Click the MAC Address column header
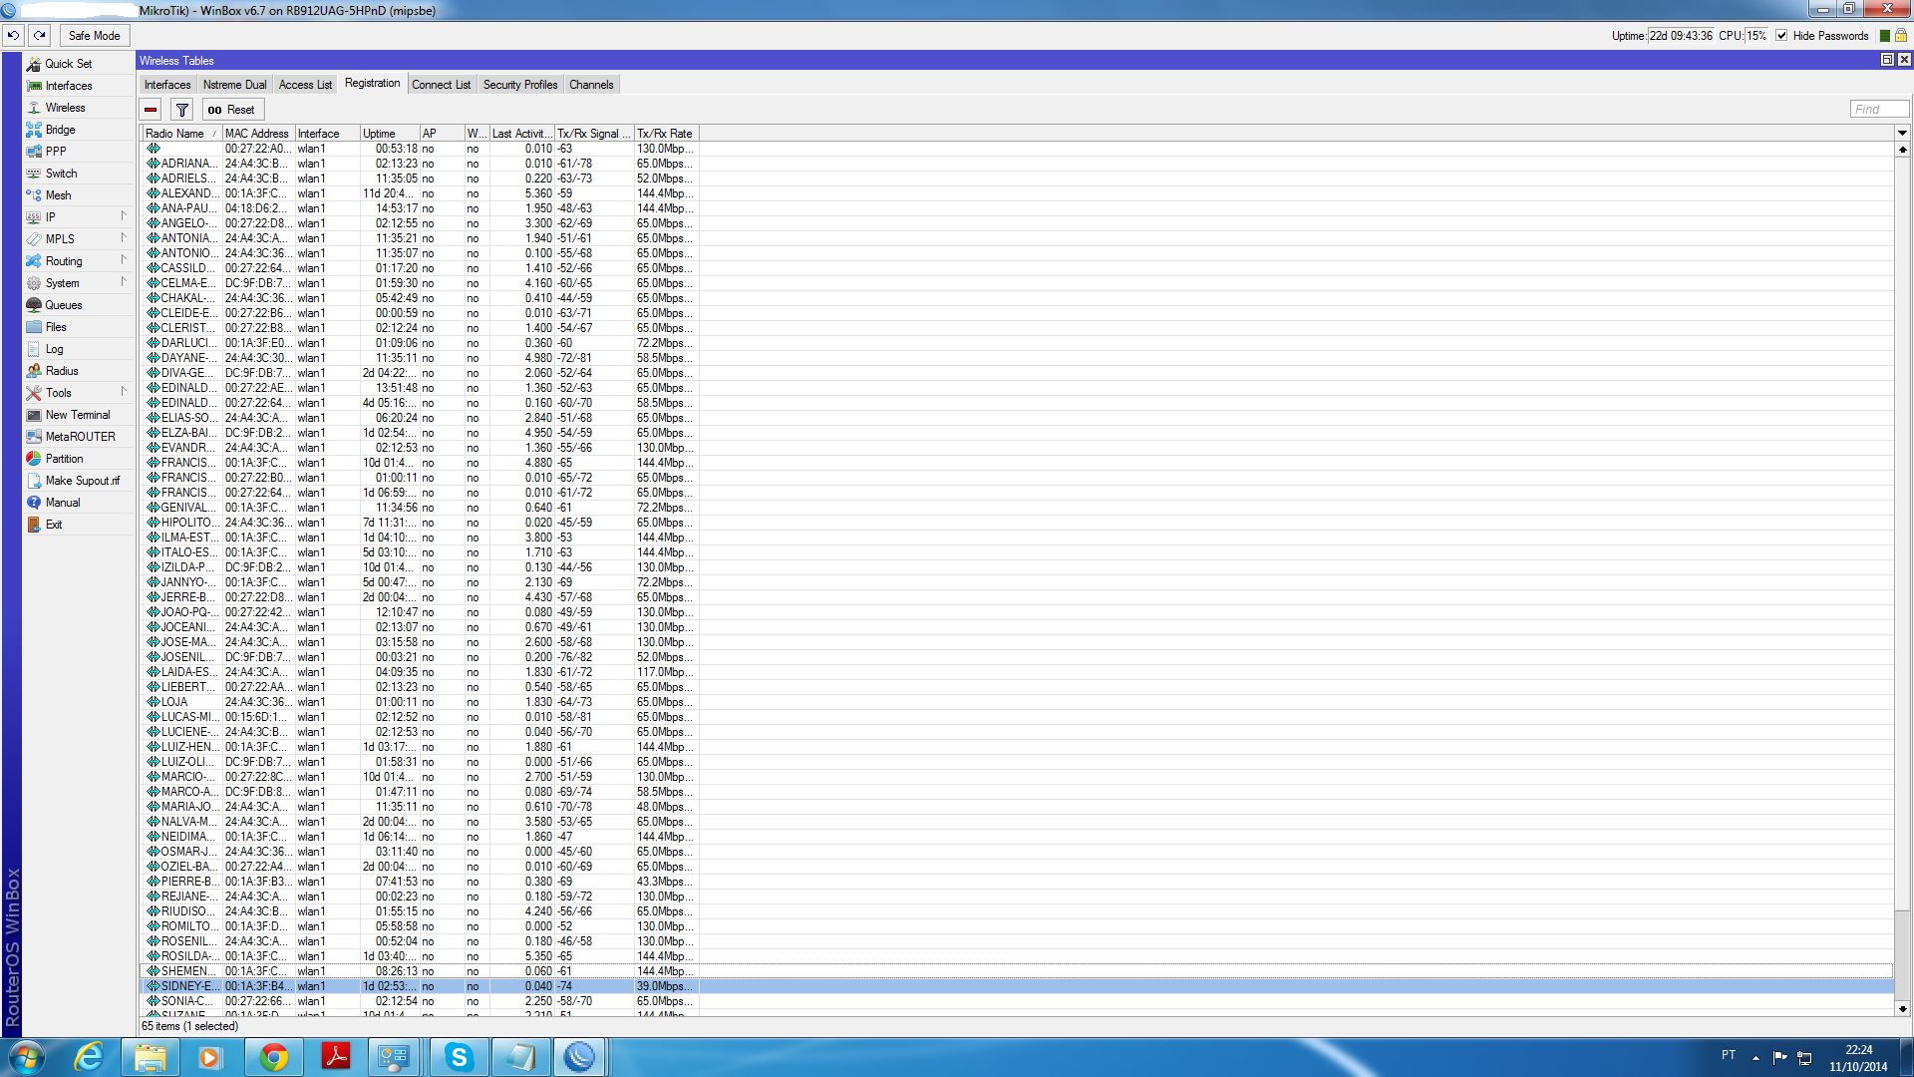The image size is (1914, 1077). tap(257, 134)
